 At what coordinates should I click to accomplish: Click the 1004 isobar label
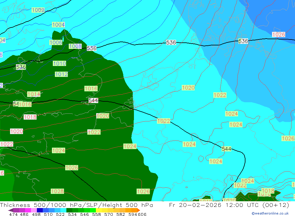click(x=58, y=25)
